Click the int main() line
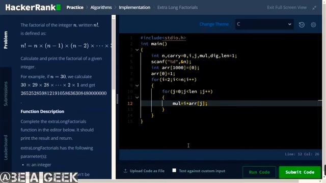 pyautogui.click(x=154, y=44)
